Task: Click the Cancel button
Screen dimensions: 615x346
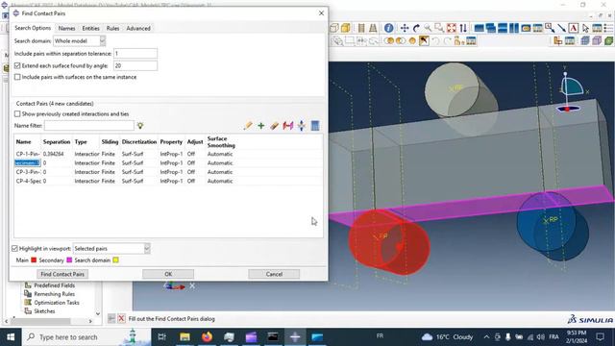Action: coord(274,274)
